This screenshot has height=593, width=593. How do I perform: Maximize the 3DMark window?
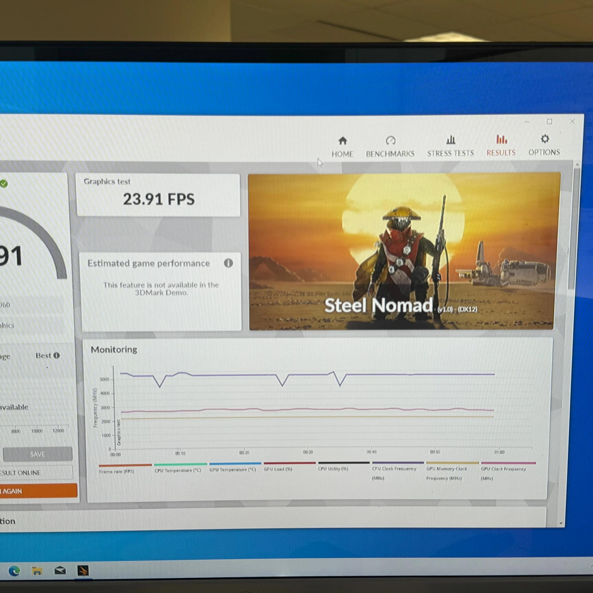(549, 122)
